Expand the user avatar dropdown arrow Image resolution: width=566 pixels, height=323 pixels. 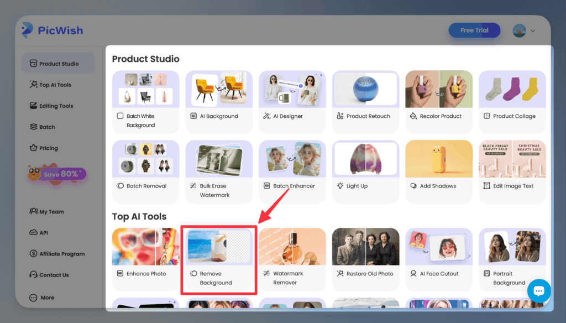pyautogui.click(x=533, y=31)
